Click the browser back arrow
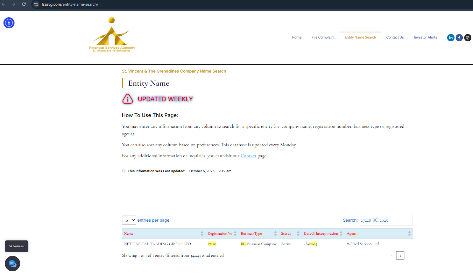The width and height of the screenshot is (473, 278). [x=4, y=4]
